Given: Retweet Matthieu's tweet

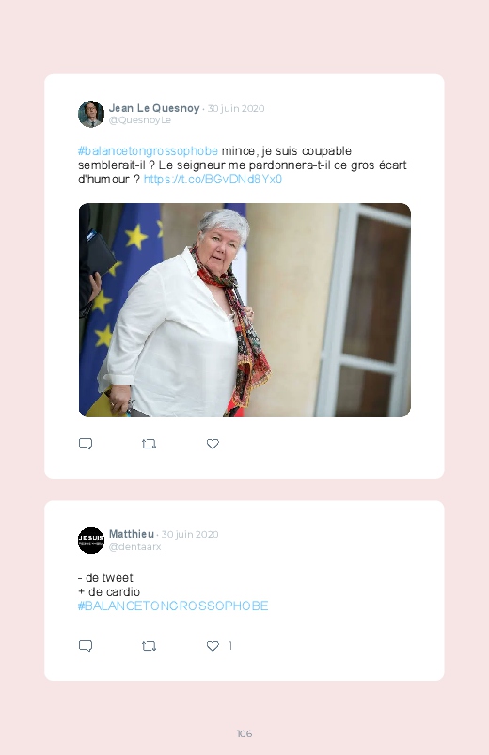Looking at the screenshot, I should pyautogui.click(x=149, y=646).
